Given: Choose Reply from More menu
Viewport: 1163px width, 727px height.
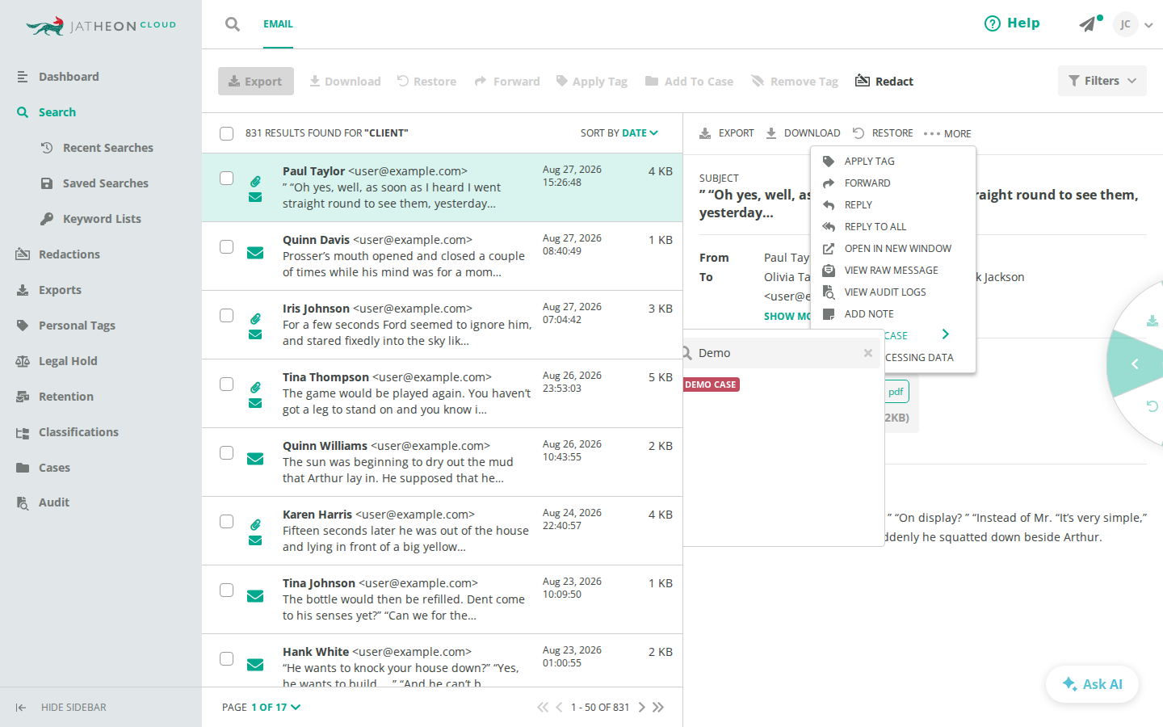Looking at the screenshot, I should point(858,205).
